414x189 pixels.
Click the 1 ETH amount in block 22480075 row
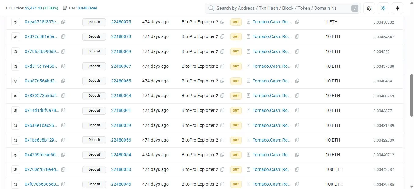click(x=332, y=22)
